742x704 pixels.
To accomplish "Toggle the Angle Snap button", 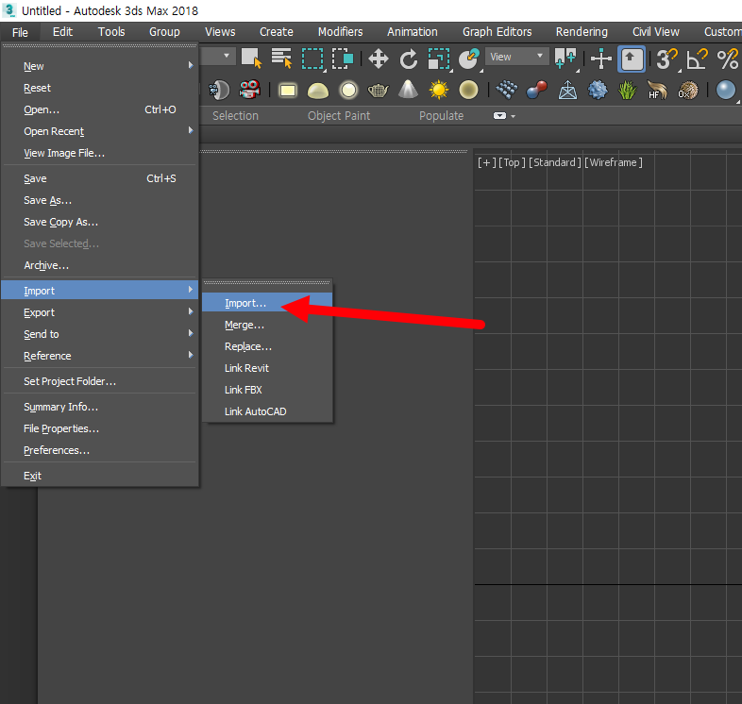I will coord(697,59).
